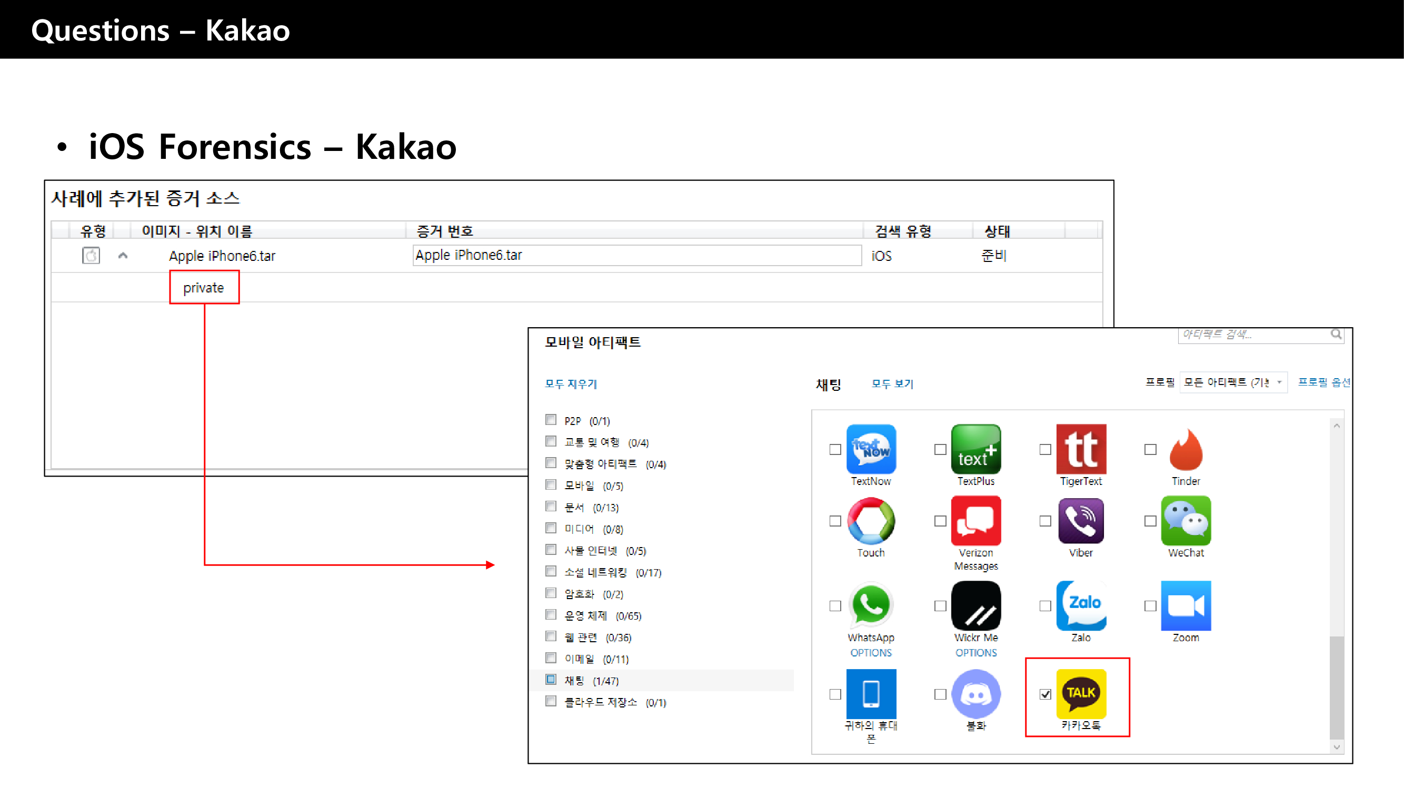Collapse the Apple iPhone6.tar row chevron
1404x789 pixels.
pos(123,256)
